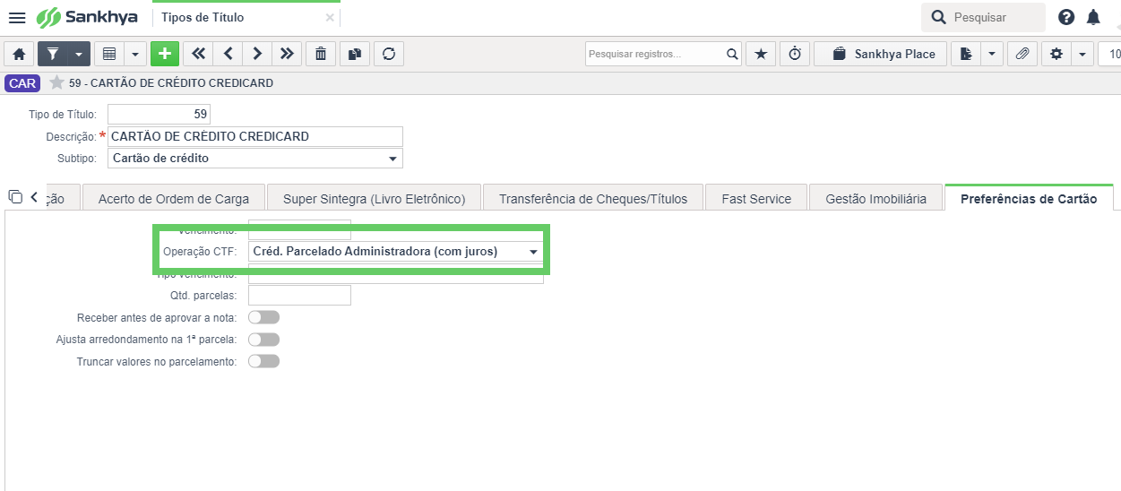Image resolution: width=1121 pixels, height=491 pixels.
Task: Delete record using trash icon
Action: (321, 54)
